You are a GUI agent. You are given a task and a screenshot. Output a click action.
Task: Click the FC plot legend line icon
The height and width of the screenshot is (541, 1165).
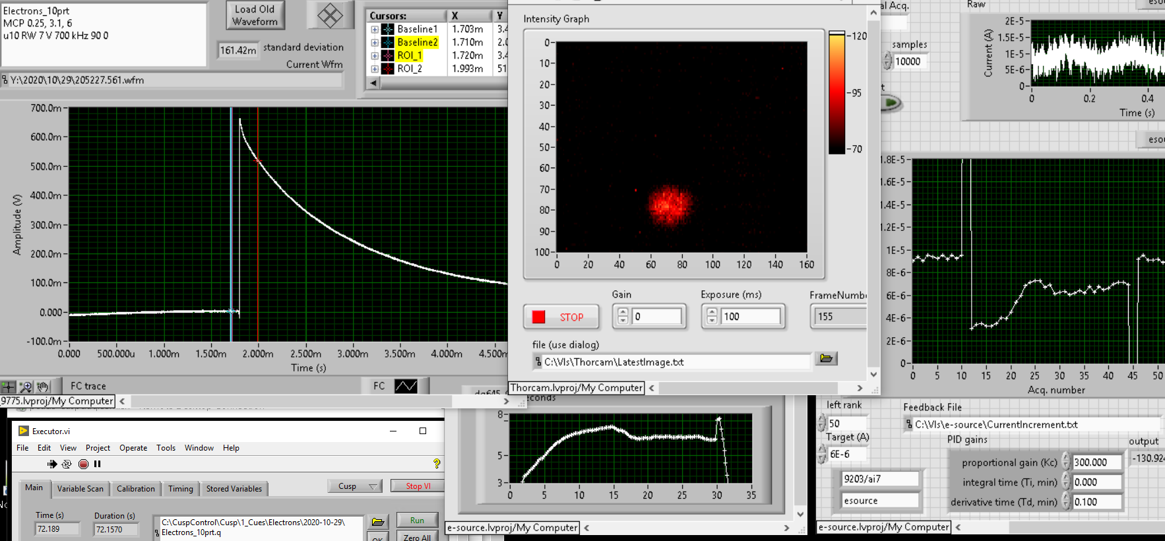point(406,386)
